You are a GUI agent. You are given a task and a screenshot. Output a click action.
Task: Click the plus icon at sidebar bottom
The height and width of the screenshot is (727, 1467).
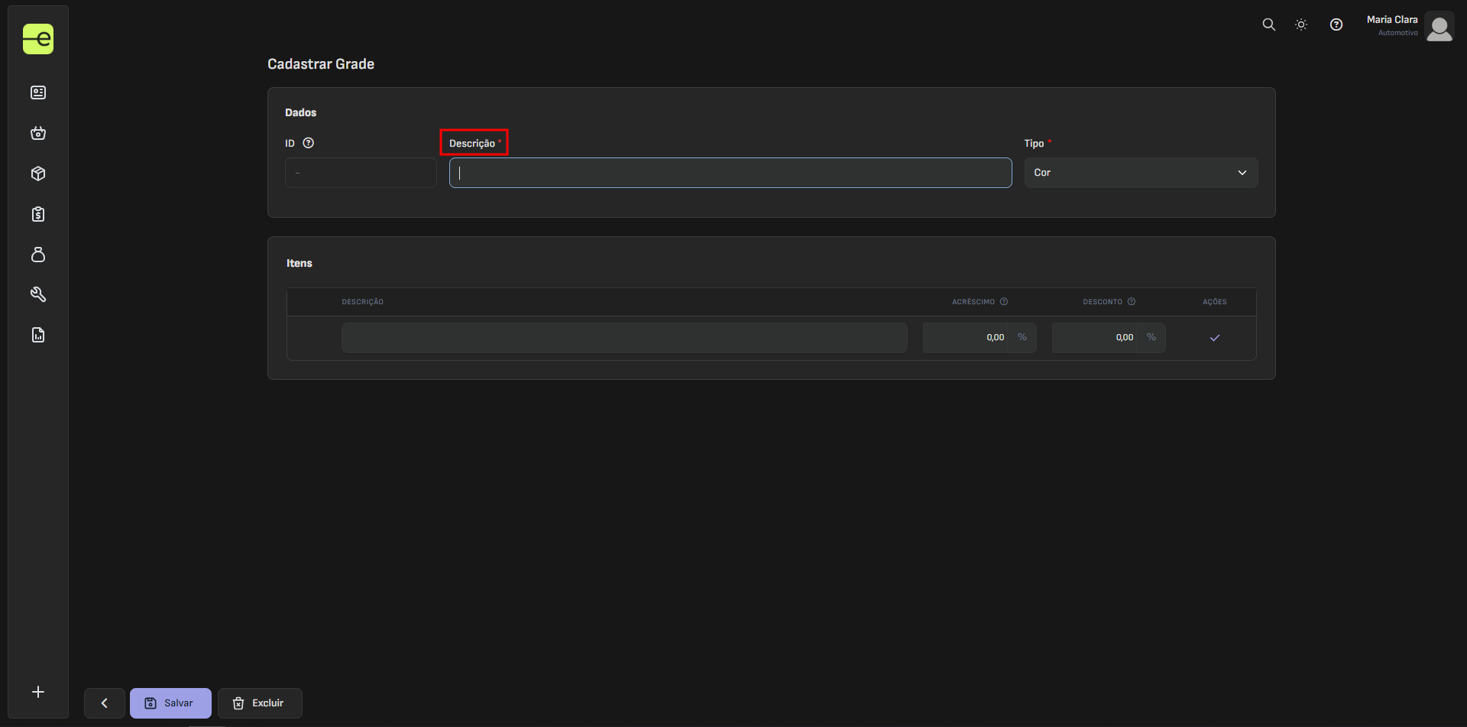[38, 692]
